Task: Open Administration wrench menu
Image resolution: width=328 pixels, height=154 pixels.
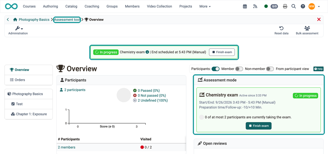Action: pyautogui.click(x=18, y=30)
